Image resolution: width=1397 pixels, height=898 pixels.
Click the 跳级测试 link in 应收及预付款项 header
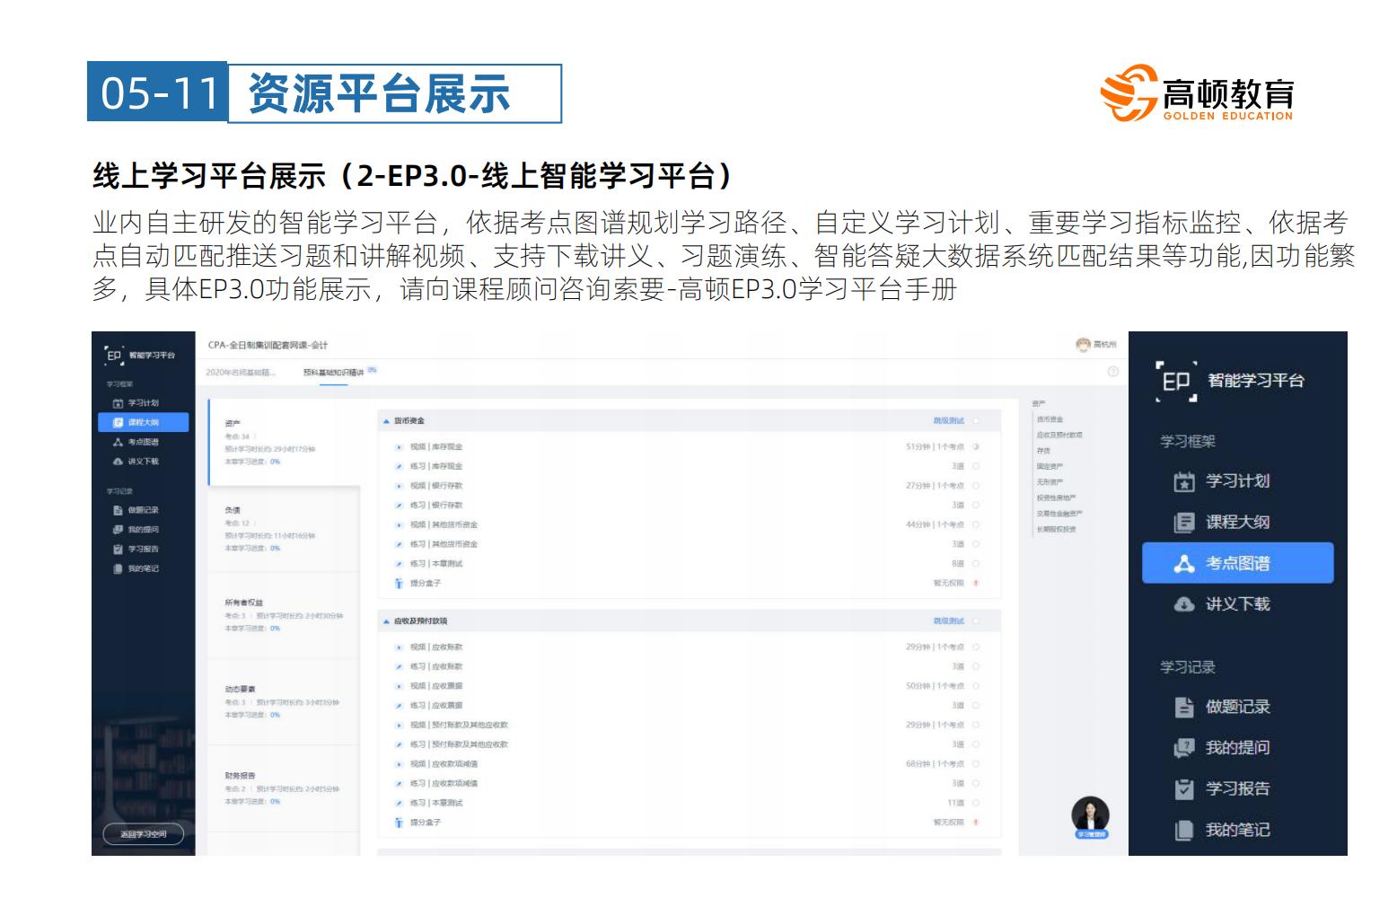[x=949, y=621]
